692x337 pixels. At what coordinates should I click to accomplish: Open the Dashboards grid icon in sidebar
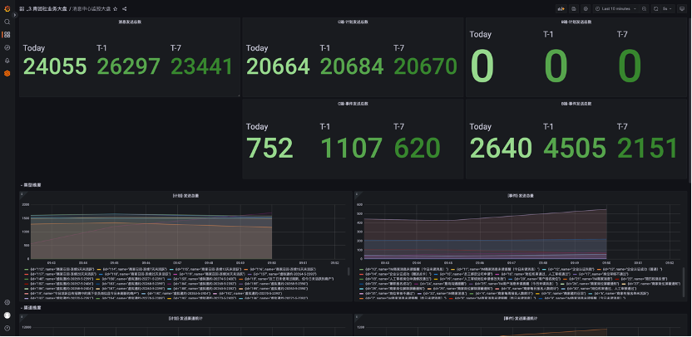7,35
